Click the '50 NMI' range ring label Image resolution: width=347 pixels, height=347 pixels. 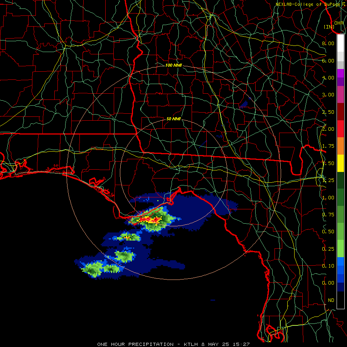pos(173,119)
